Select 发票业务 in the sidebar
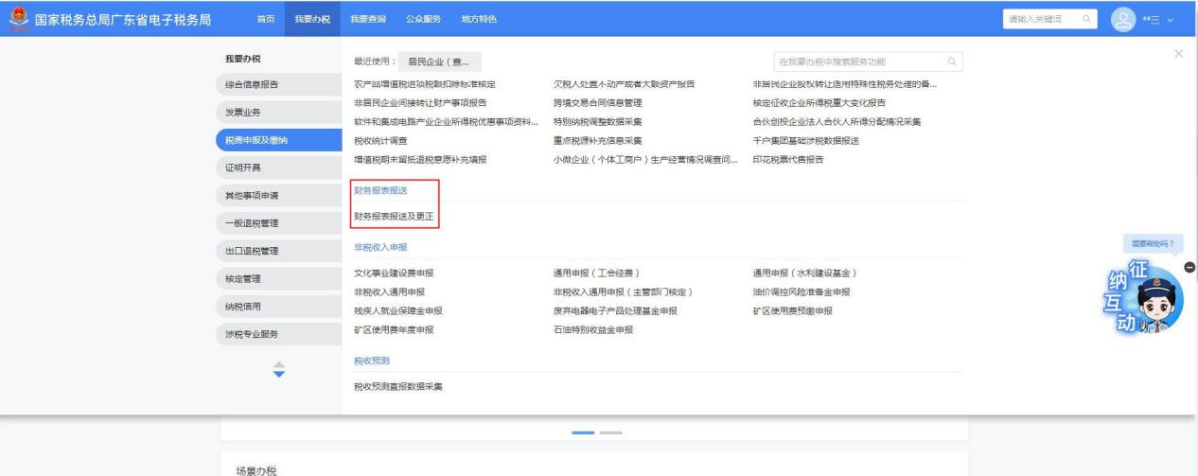This screenshot has width=1198, height=476. [x=242, y=113]
